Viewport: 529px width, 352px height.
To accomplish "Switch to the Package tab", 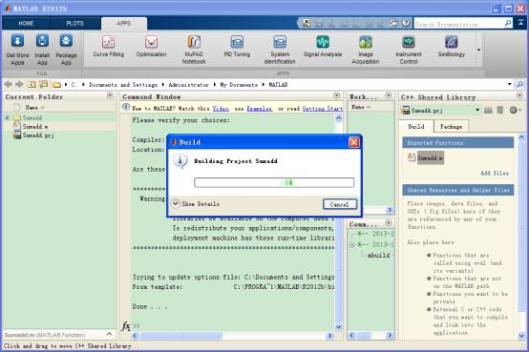I will pyautogui.click(x=451, y=127).
